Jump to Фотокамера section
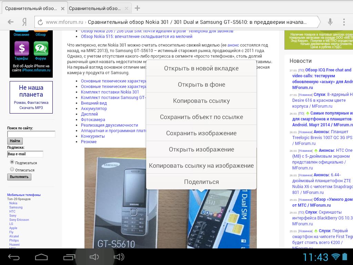This screenshot has height=265, width=353. tap(93, 120)
